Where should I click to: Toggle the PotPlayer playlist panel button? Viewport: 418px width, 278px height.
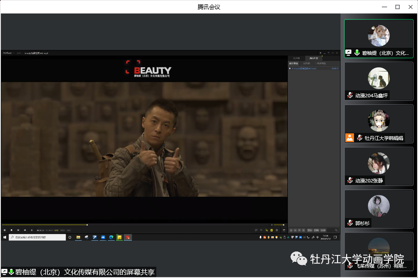284,230
